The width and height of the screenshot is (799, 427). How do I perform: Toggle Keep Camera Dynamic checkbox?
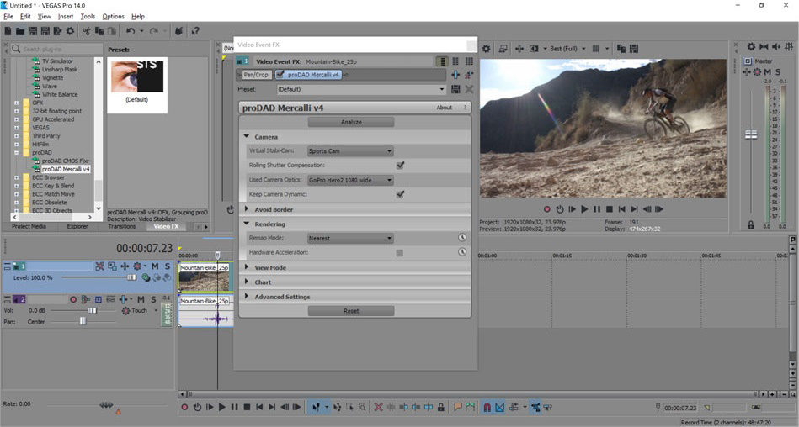[x=400, y=194]
